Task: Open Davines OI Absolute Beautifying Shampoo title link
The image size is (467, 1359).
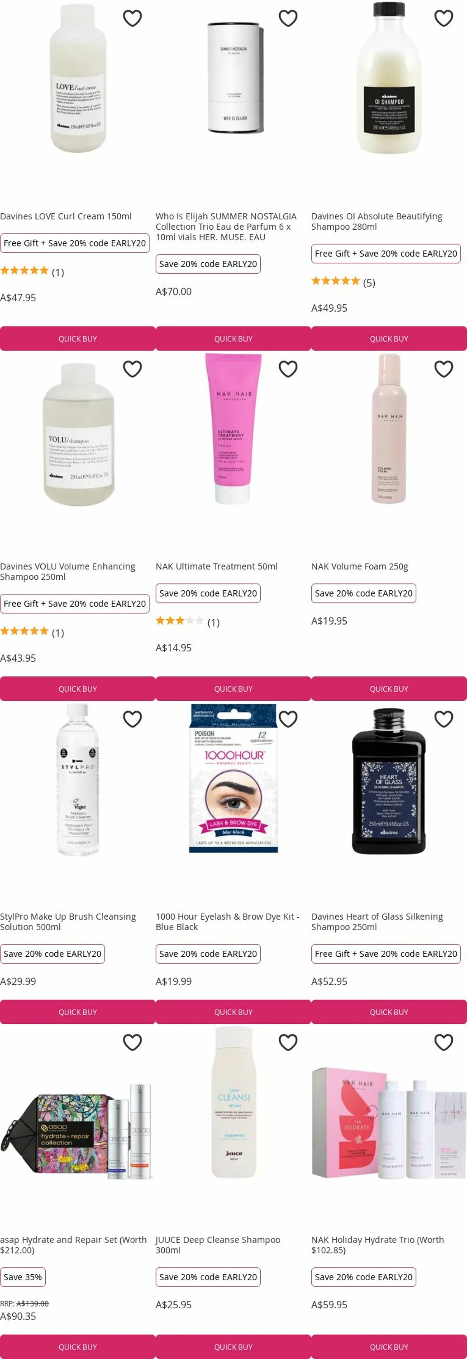Action: 376,222
